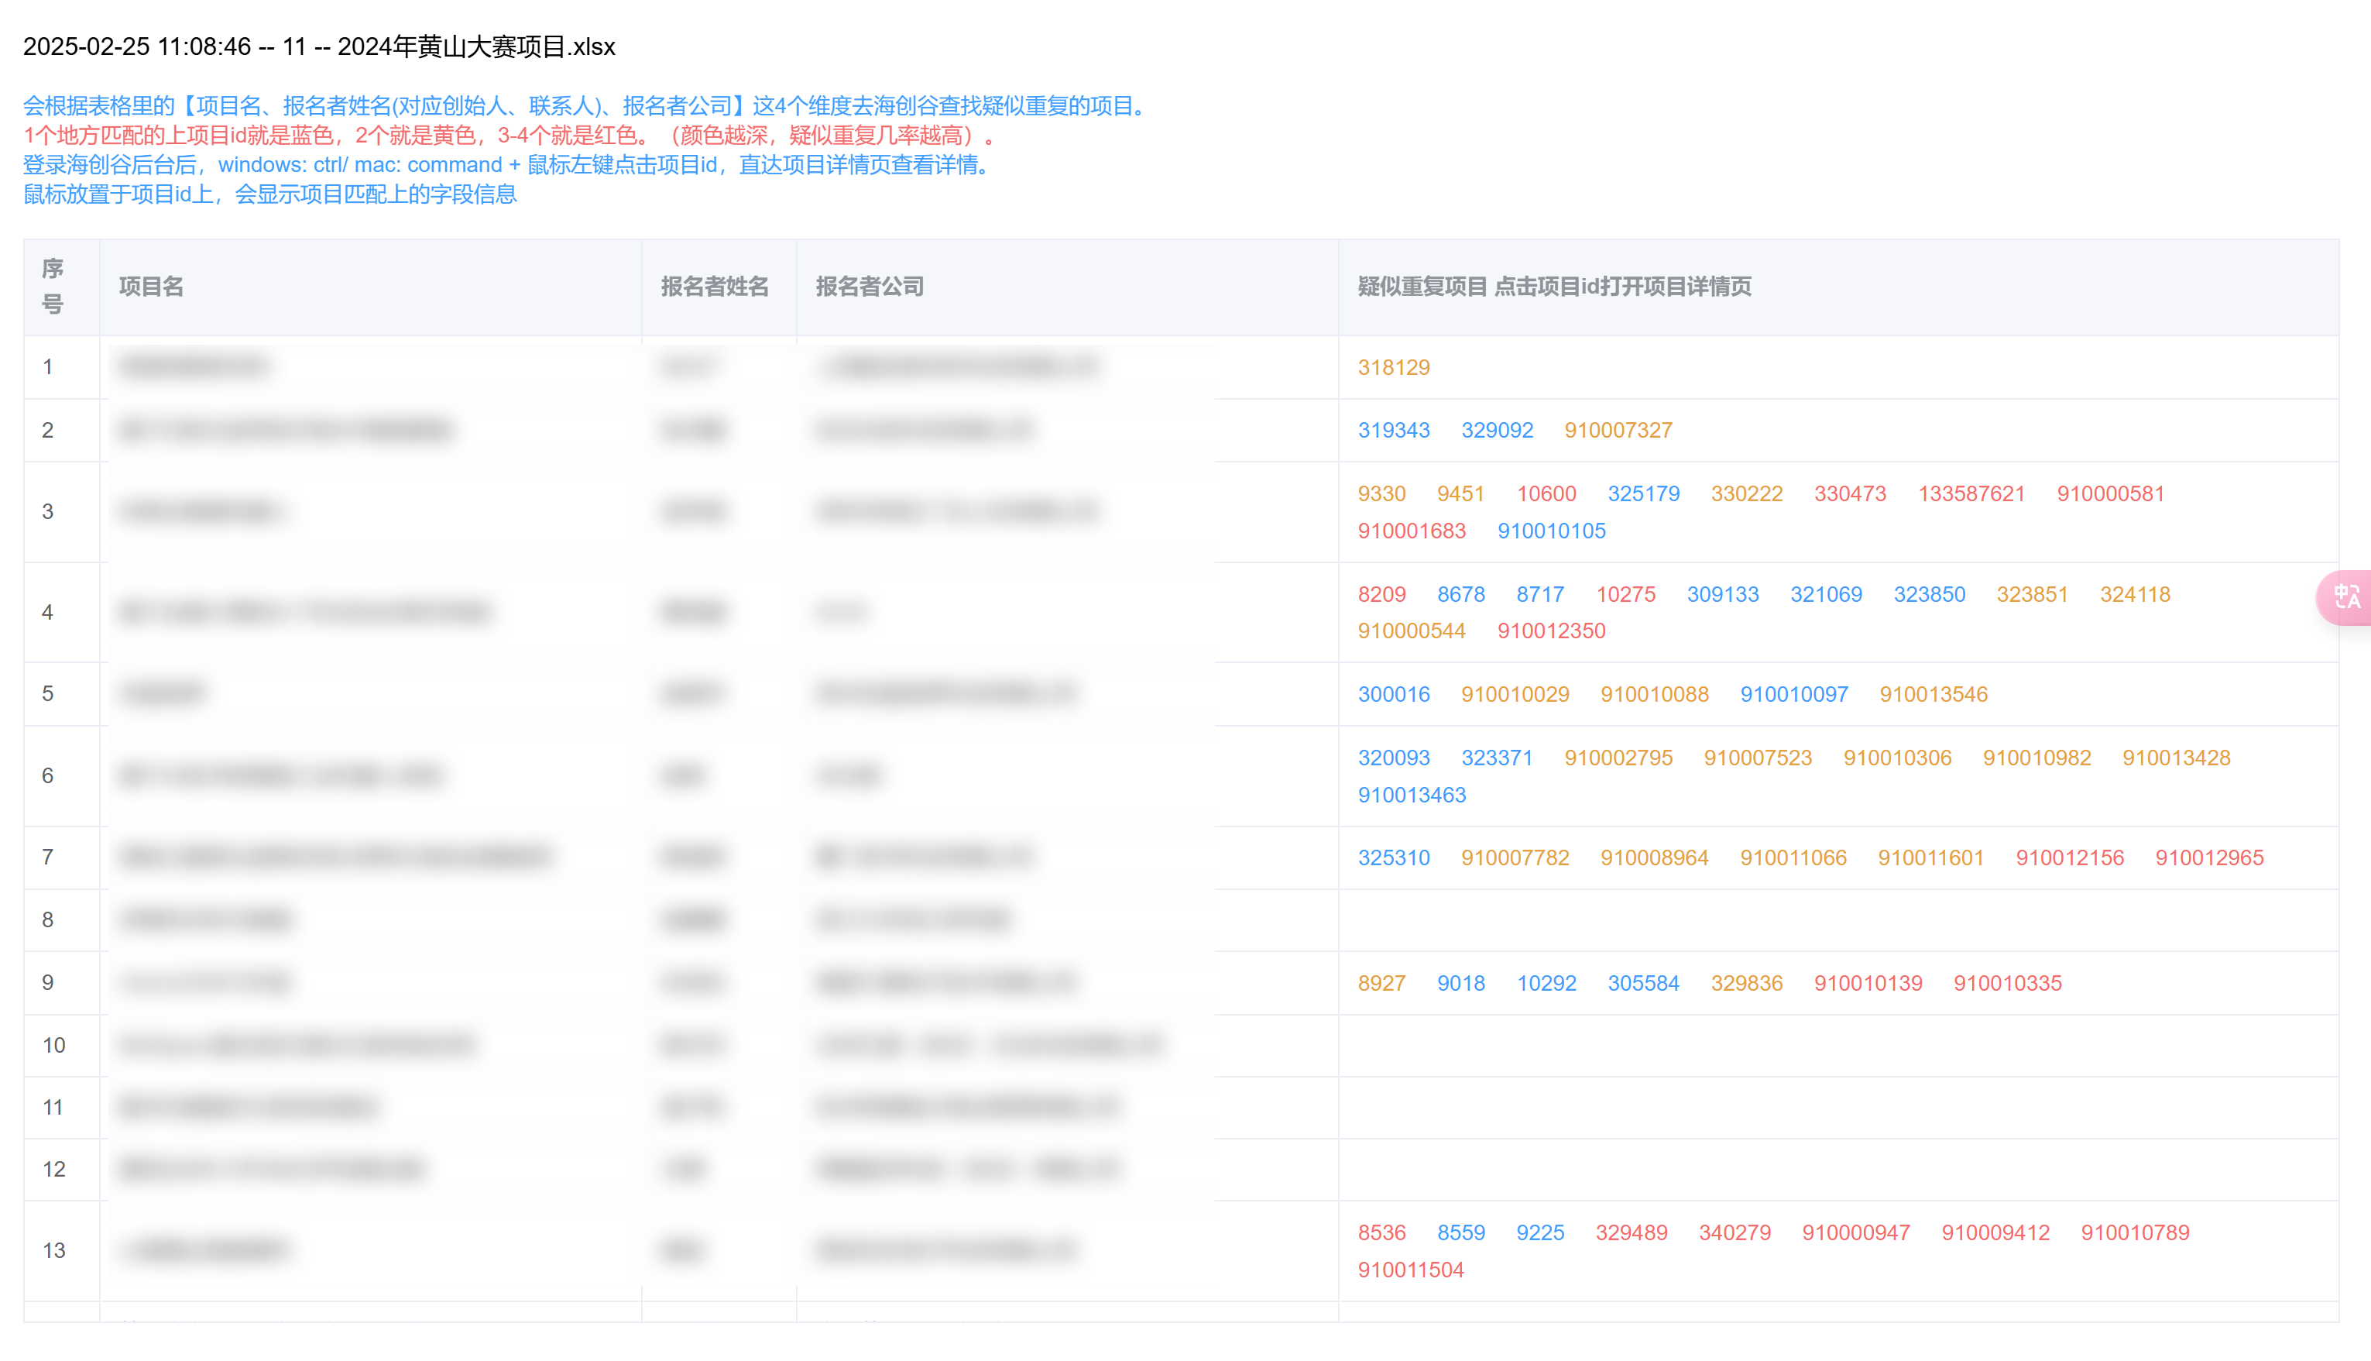Screen dimensions: 2371x1361
Task: Click project ID 910010105 in row 3
Action: [1551, 531]
